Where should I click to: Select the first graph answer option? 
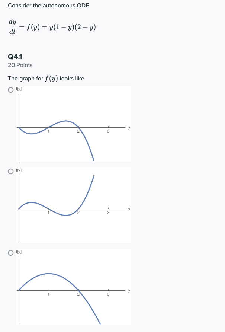point(10,89)
